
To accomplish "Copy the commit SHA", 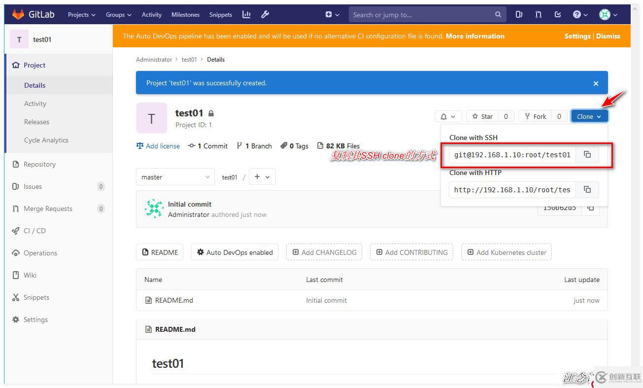I will [x=590, y=208].
